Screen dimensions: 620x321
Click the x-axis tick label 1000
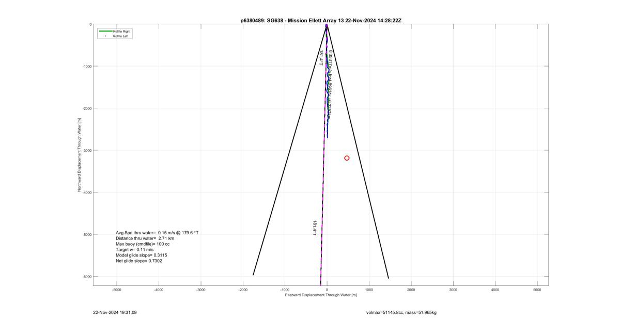369,290
